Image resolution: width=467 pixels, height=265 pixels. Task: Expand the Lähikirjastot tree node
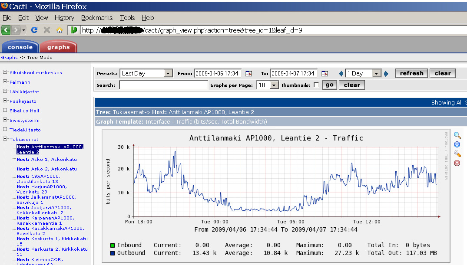tap(5, 91)
